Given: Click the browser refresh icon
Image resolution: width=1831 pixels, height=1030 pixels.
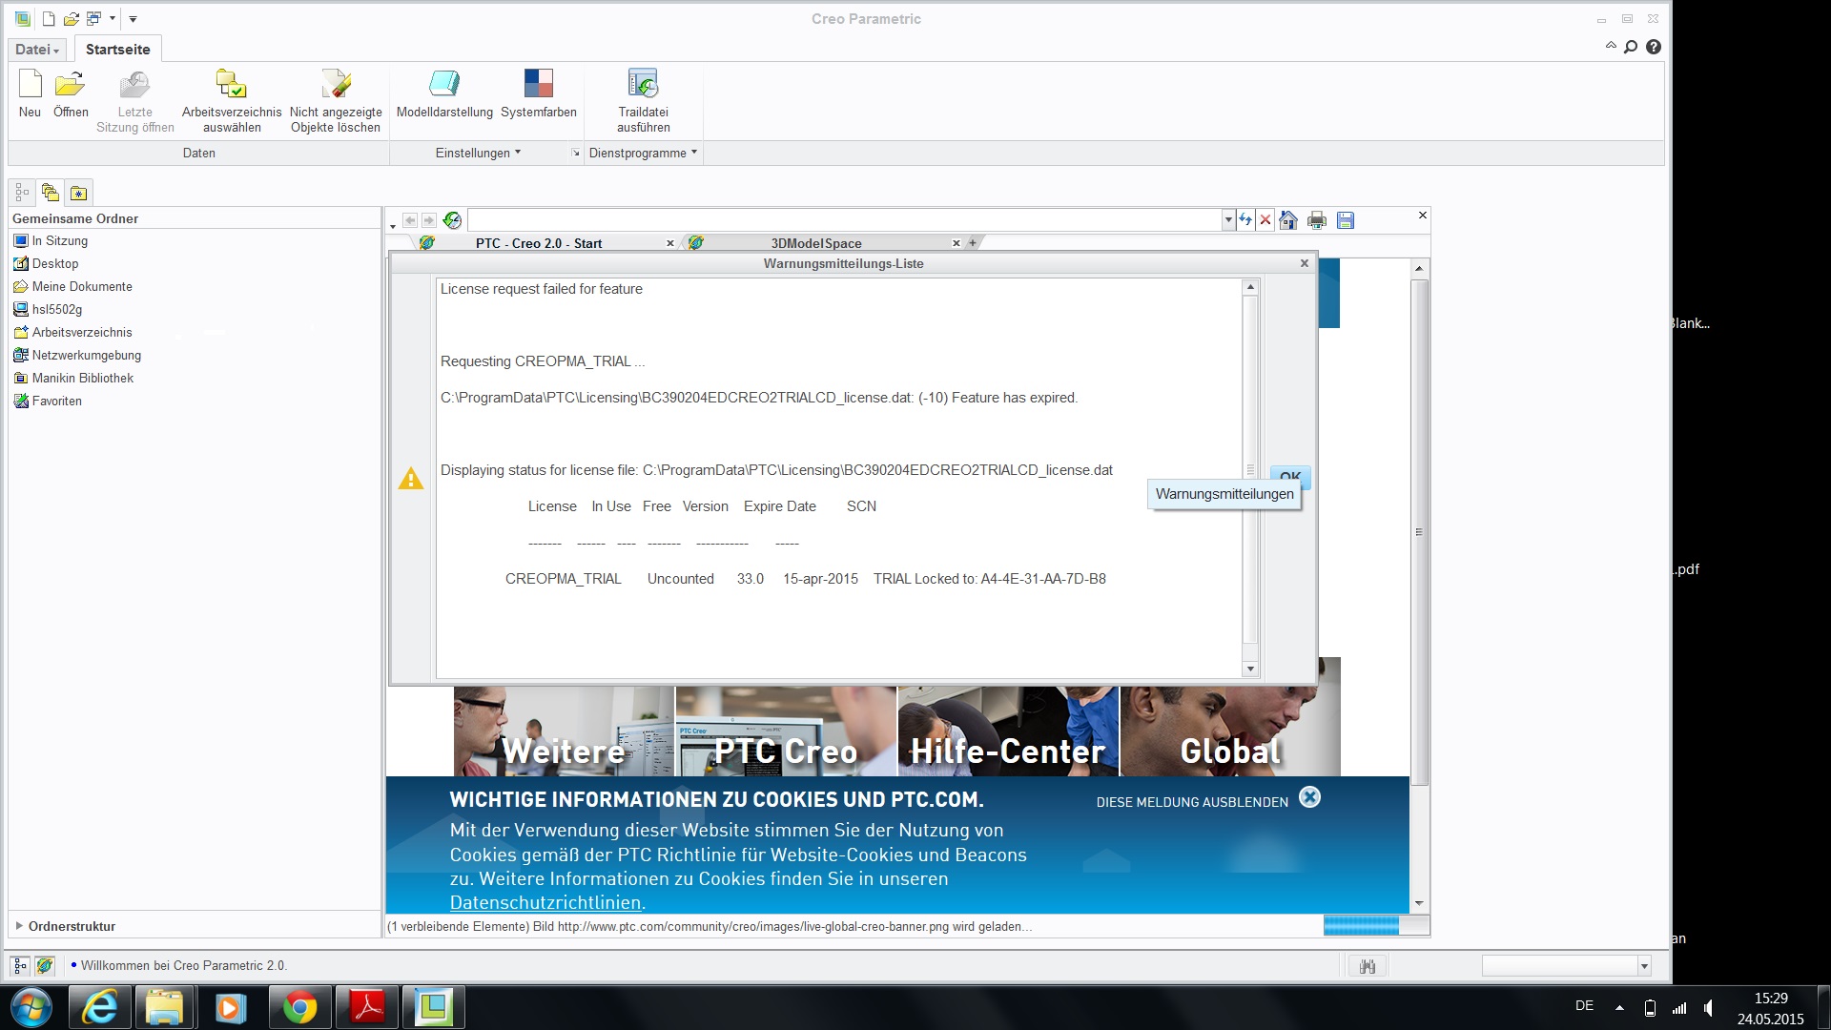Looking at the screenshot, I should pyautogui.click(x=1245, y=220).
